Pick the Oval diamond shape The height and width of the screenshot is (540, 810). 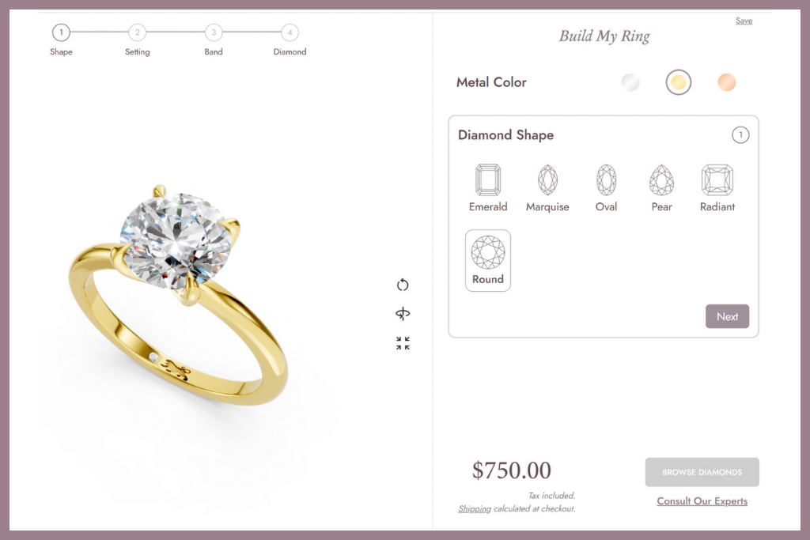606,179
